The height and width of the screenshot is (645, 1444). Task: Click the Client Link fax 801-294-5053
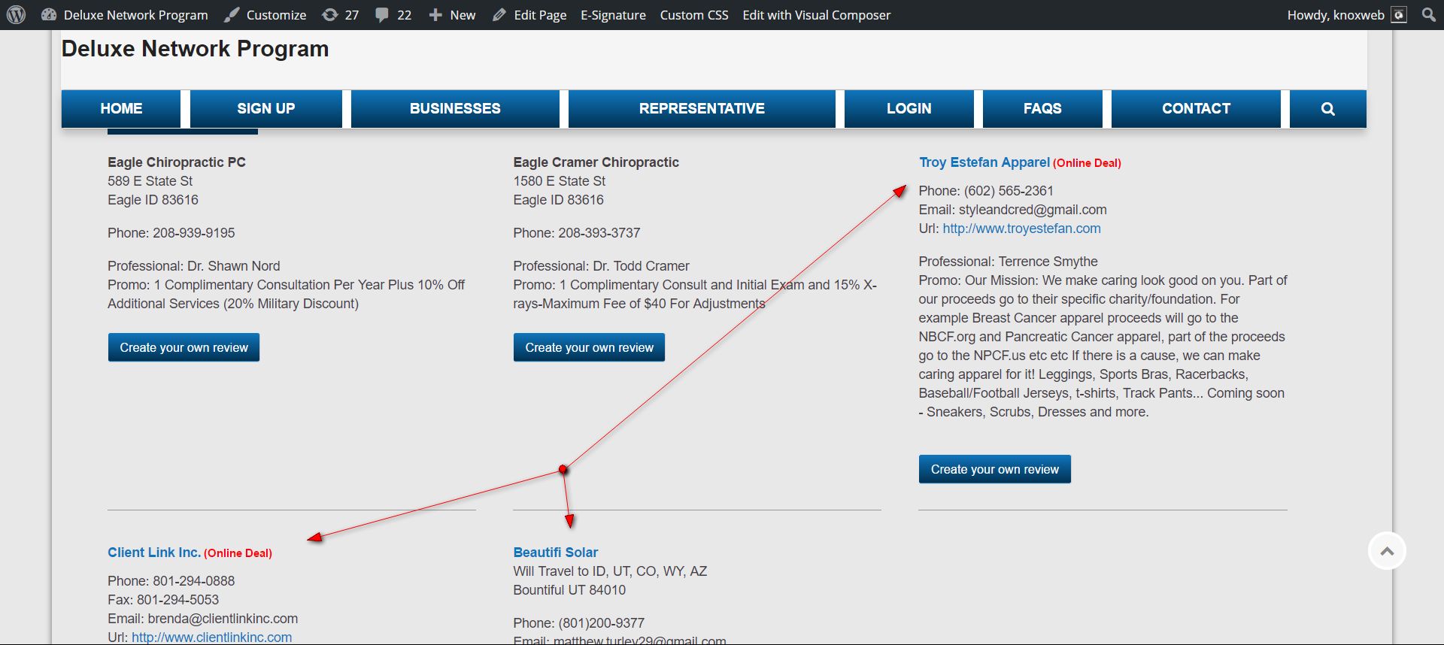(177, 600)
